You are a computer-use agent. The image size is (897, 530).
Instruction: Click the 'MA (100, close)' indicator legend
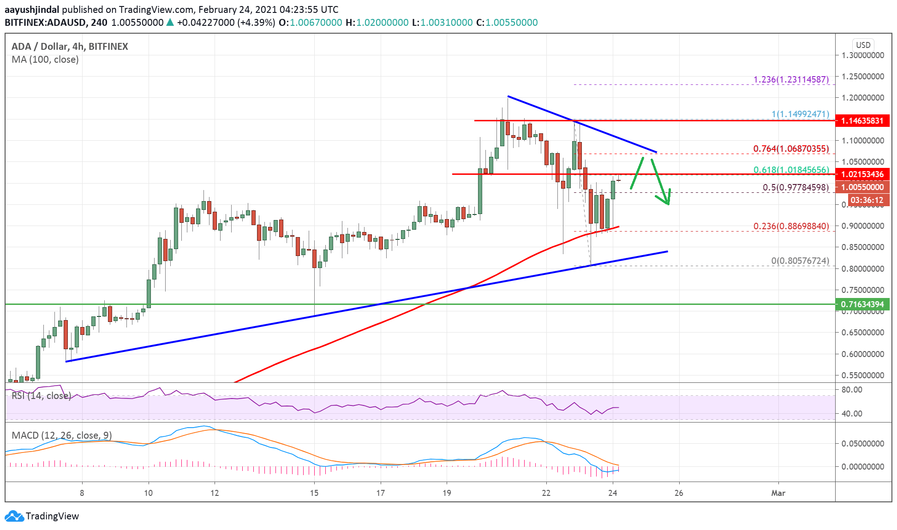[45, 60]
